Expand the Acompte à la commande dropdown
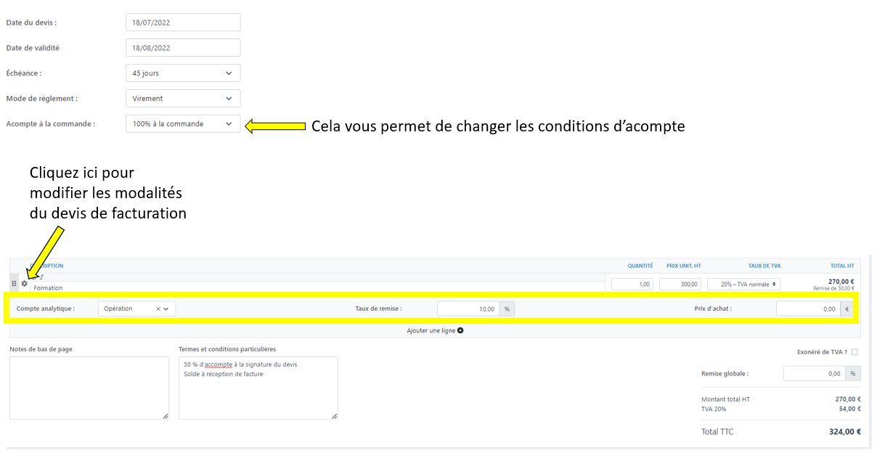Image resolution: width=877 pixels, height=458 pixels. click(x=182, y=124)
